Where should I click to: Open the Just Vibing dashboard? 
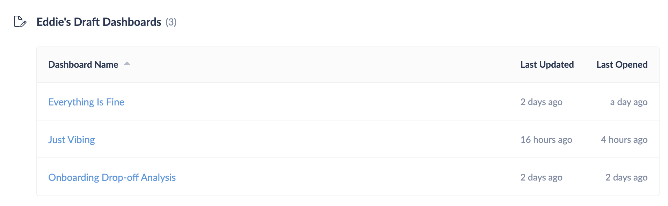[x=72, y=140]
